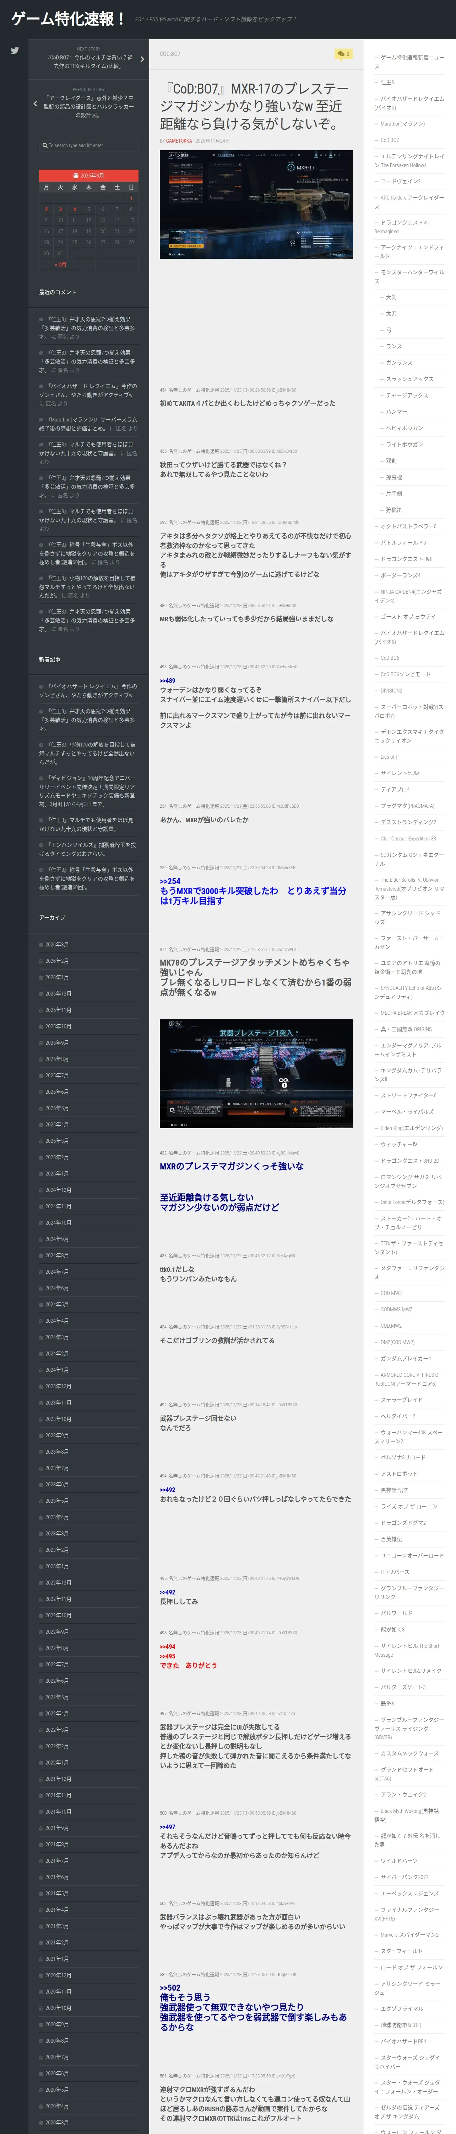The image size is (456, 2134).
Task: Open 『仁王3』称号「生殺与奪」 article under 新着記事
Action: pos(87,878)
